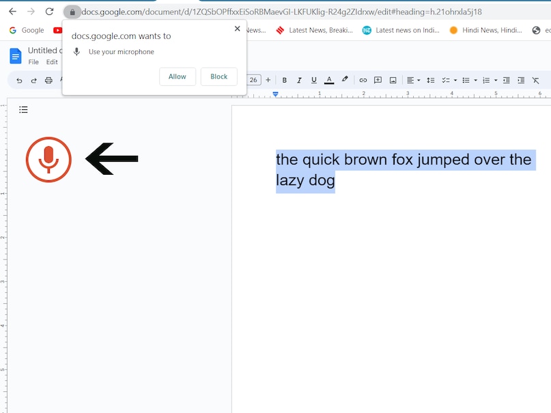Click the print icon in toolbar
Viewport: 551px width, 413px height.
tap(48, 80)
